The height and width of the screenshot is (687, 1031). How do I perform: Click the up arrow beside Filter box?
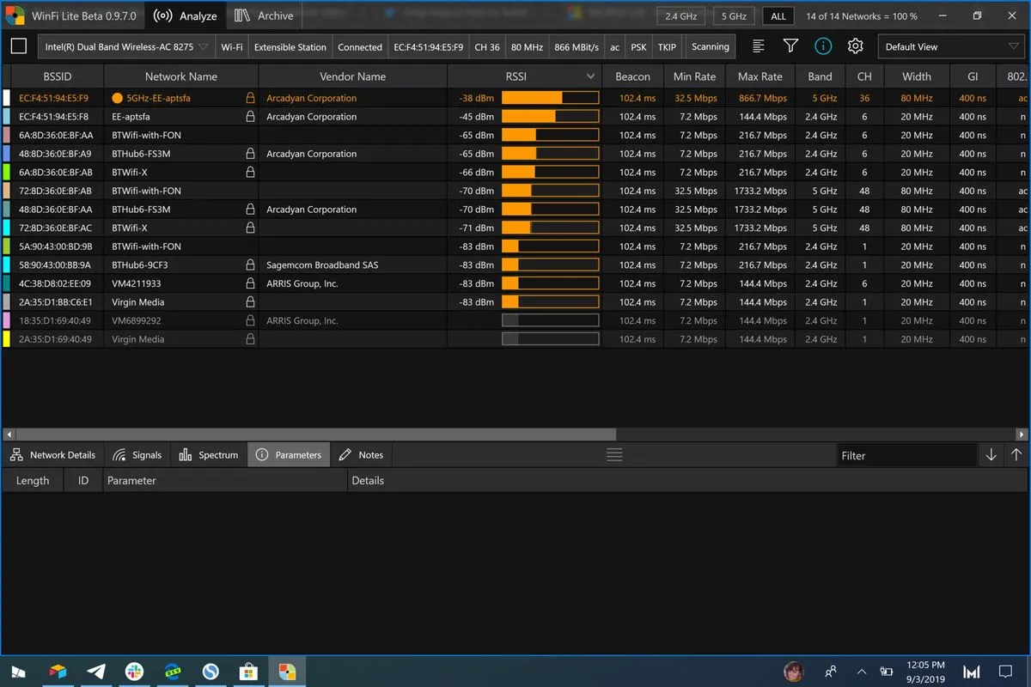point(1016,455)
